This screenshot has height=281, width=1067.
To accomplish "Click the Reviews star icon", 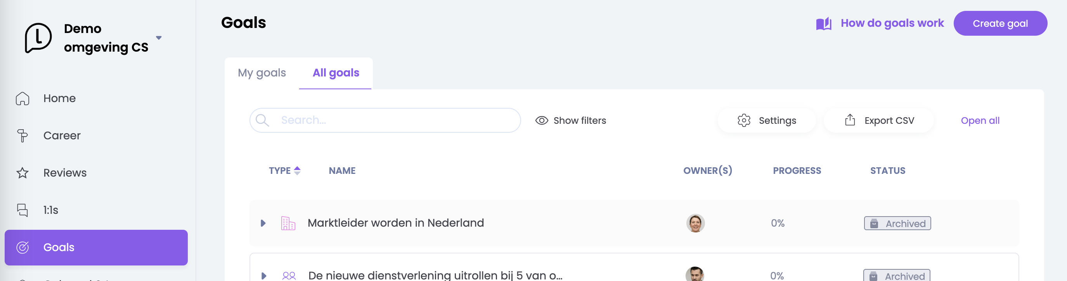I will point(23,173).
